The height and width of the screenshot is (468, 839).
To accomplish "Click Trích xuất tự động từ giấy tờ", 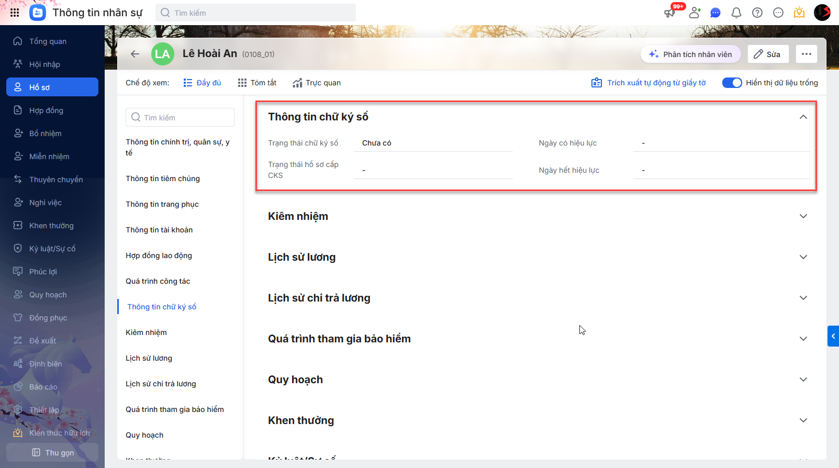I will click(648, 83).
